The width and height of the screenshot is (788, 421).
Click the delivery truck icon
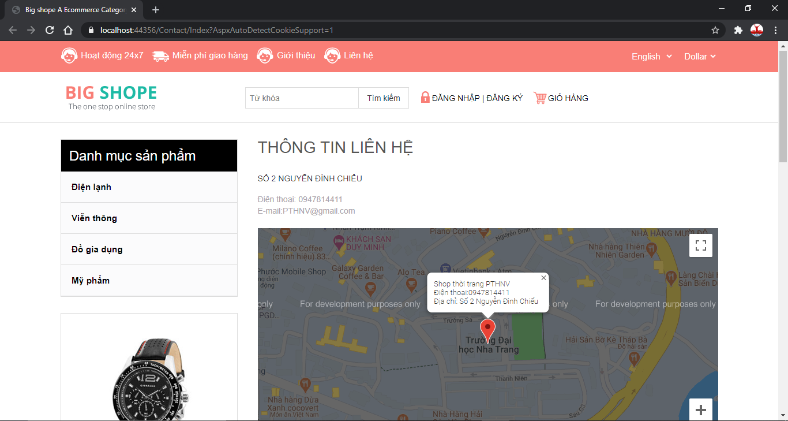click(160, 56)
